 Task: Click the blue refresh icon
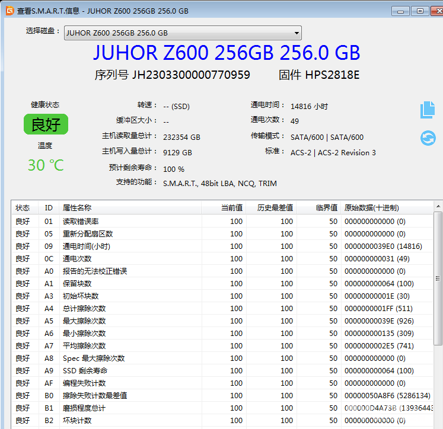[428, 138]
